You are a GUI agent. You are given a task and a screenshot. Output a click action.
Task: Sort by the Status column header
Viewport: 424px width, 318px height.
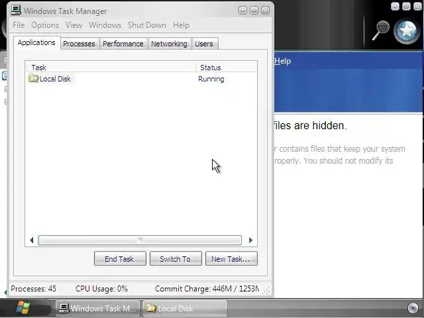pos(227,68)
